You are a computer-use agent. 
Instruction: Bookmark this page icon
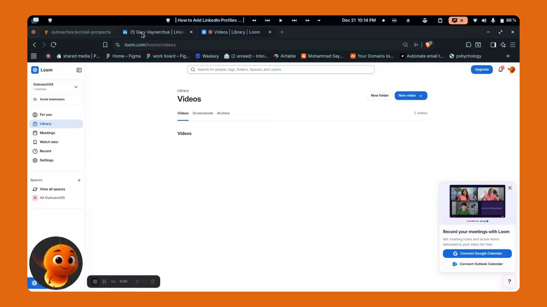pyautogui.click(x=105, y=45)
